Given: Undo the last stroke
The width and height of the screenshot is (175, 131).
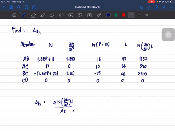Looking at the screenshot, I should 141,7.
